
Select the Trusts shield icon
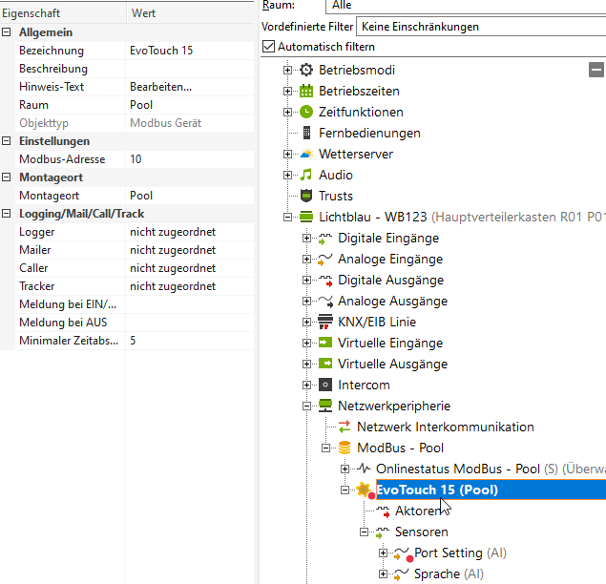pyautogui.click(x=306, y=196)
